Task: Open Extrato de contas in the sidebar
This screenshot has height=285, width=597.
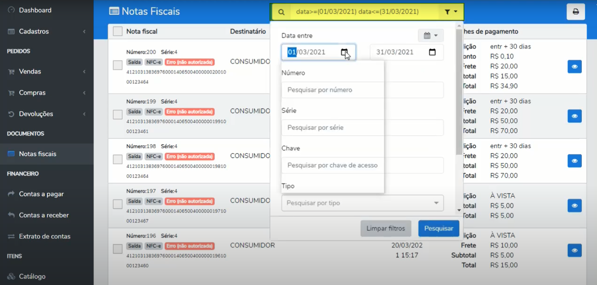Action: click(47, 237)
